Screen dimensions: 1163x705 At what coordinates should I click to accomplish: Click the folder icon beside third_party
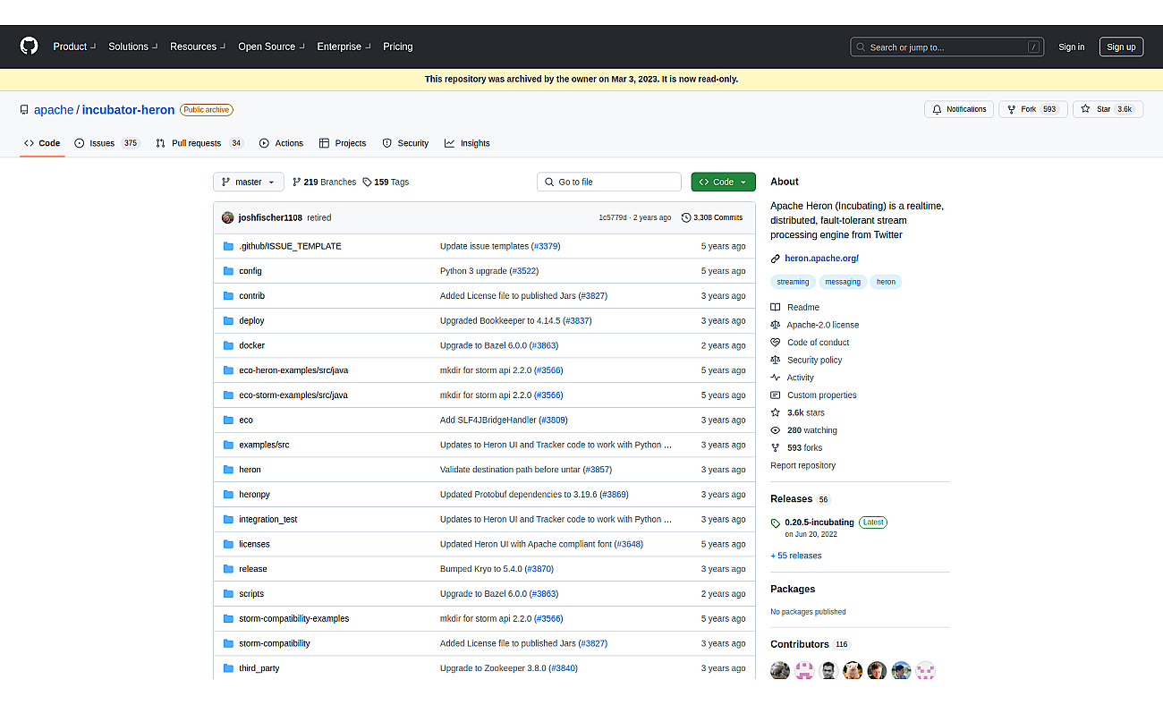tap(228, 668)
